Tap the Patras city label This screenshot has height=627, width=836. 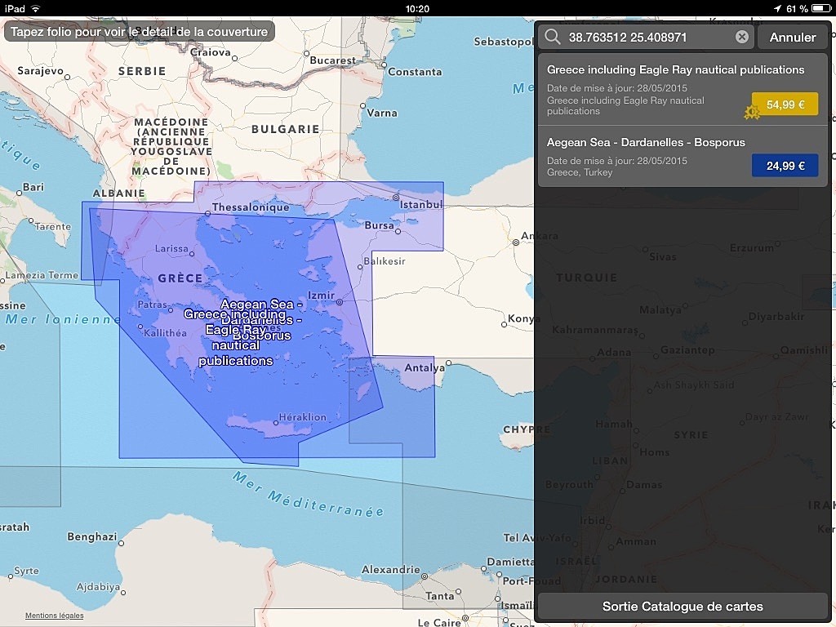pos(153,305)
